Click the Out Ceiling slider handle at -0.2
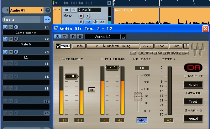Screen dimensions: 210x129 (x=112, y=67)
